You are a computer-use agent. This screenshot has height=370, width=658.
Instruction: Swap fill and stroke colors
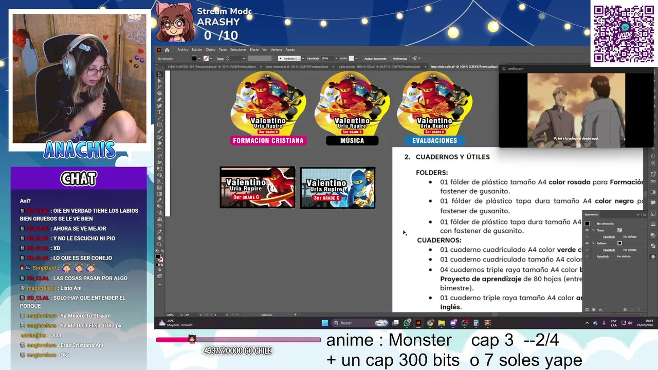[161, 251]
